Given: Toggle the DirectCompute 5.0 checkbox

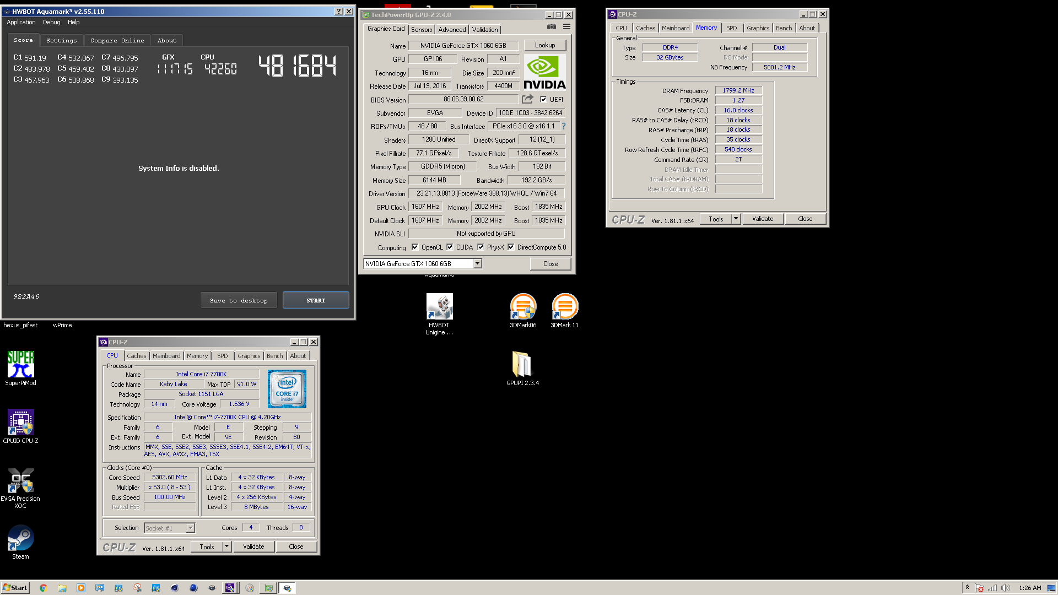Looking at the screenshot, I should [x=511, y=247].
